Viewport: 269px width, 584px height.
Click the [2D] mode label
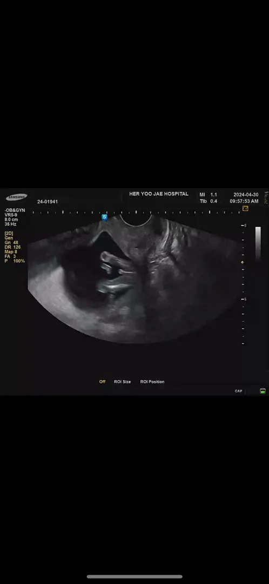(x=9, y=233)
